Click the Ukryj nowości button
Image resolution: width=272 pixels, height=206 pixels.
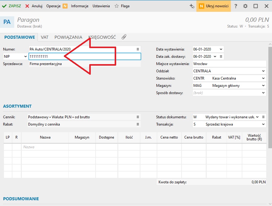coord(214,6)
